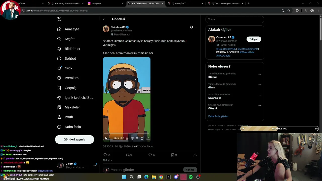
Task: Open Keşfet from the sidebar
Action: 66,39
